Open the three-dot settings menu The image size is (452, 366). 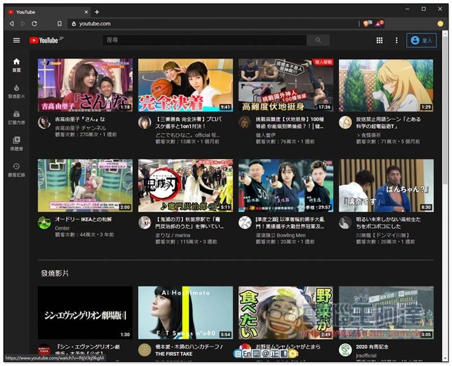(x=396, y=40)
